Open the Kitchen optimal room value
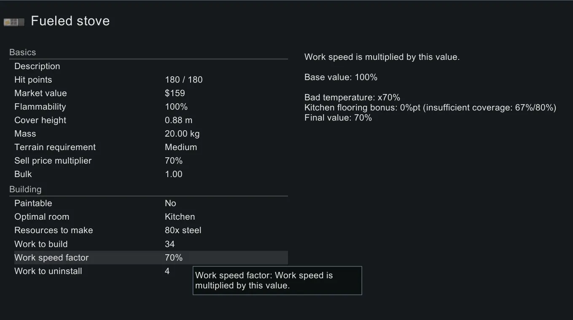 (x=180, y=217)
